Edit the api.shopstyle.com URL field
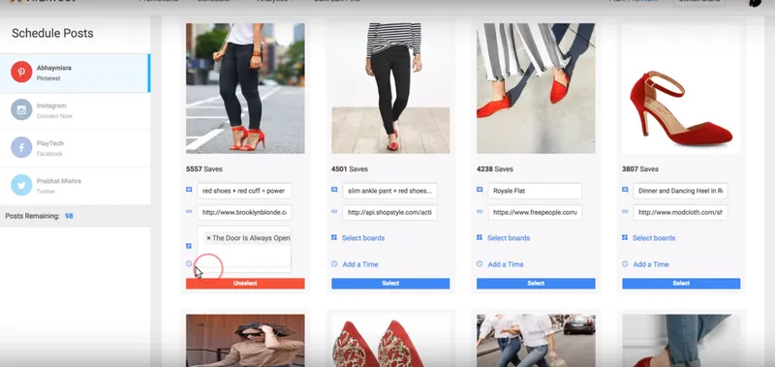The width and height of the screenshot is (775, 367). tap(390, 212)
